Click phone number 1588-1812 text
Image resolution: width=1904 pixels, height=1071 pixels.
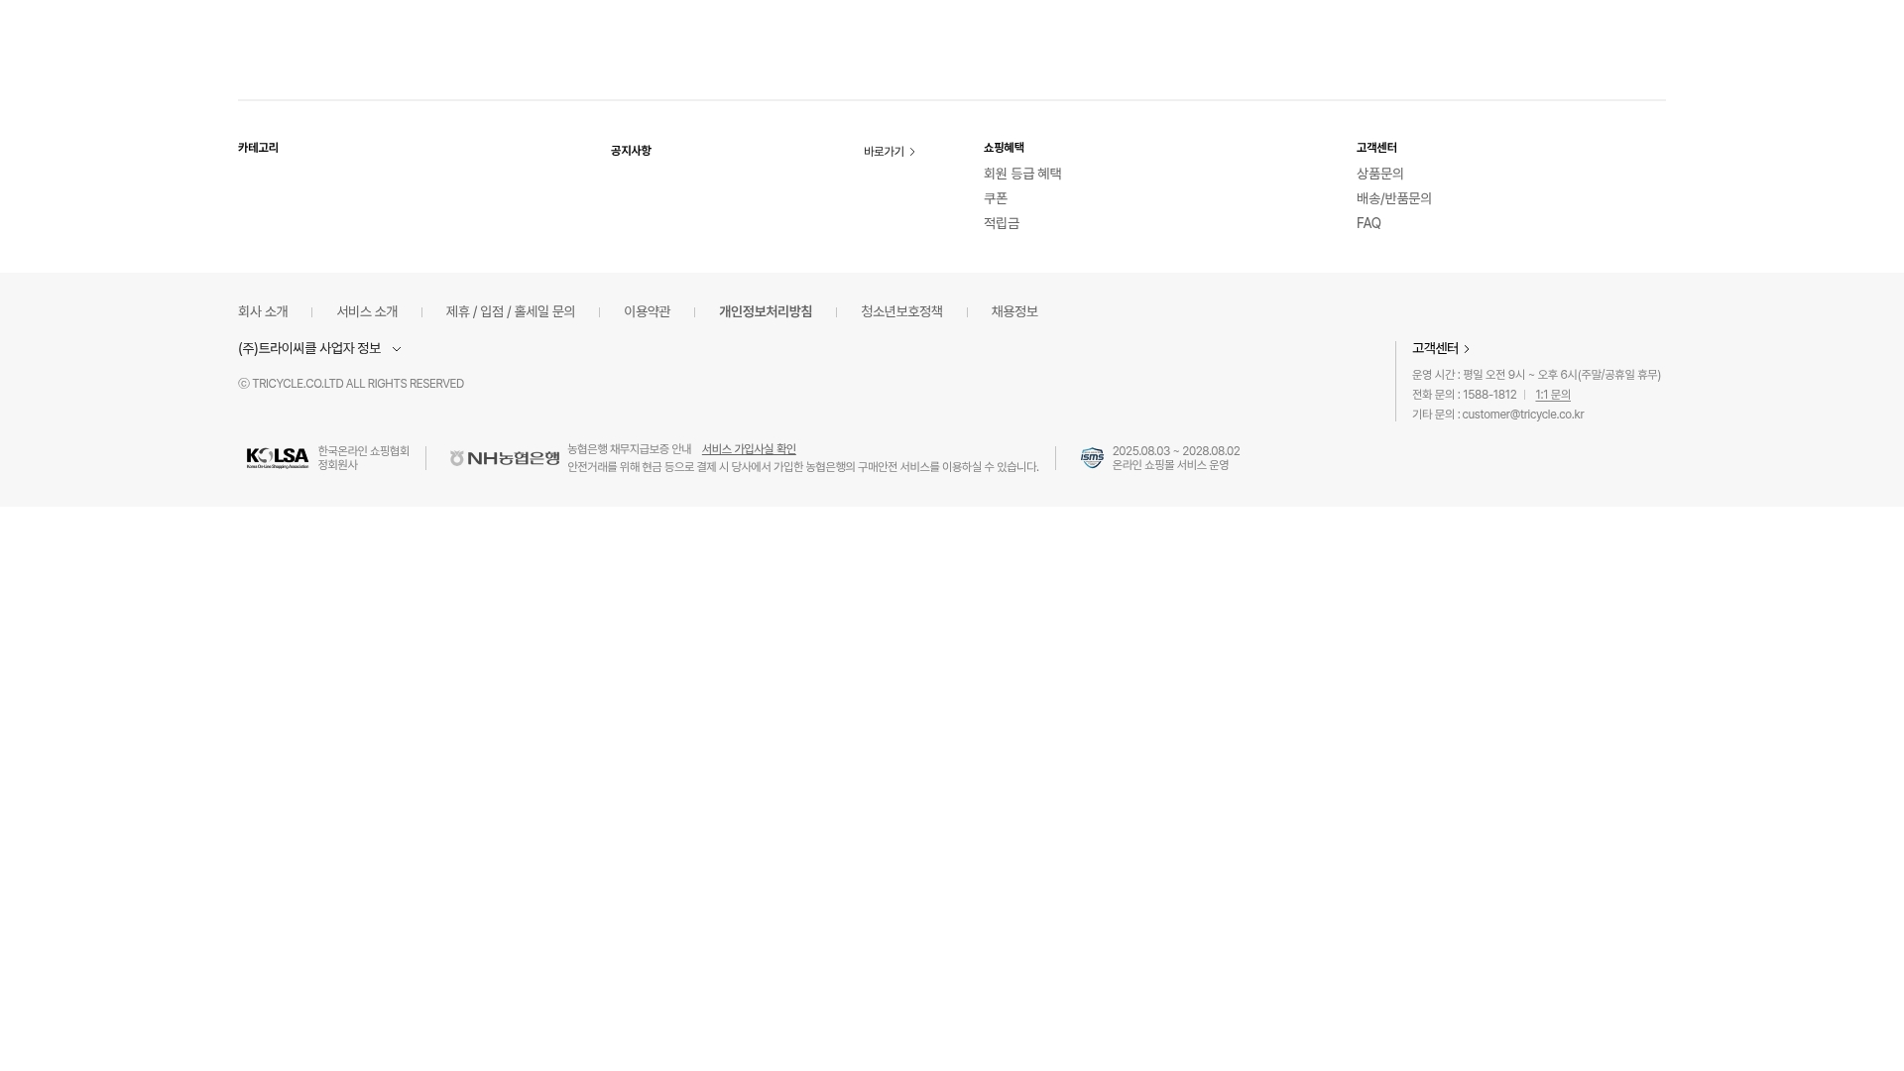pos(1489,395)
